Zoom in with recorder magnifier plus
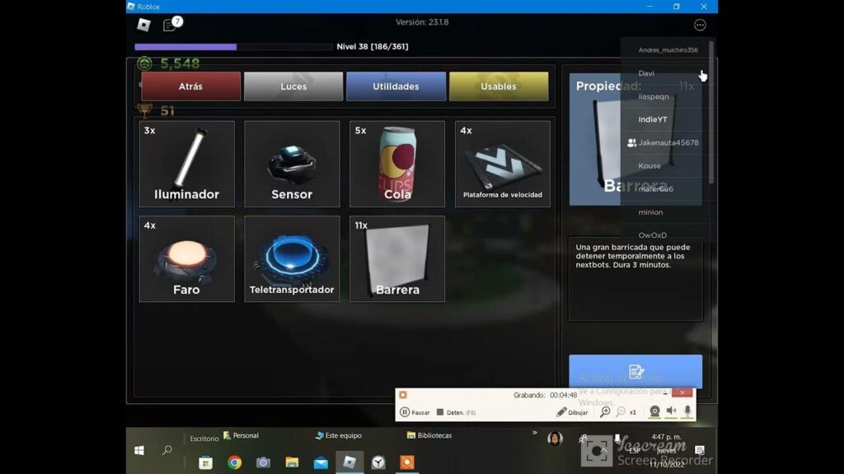 point(606,411)
